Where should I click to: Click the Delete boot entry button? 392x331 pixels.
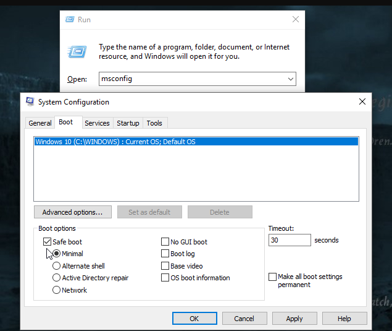[x=220, y=212]
